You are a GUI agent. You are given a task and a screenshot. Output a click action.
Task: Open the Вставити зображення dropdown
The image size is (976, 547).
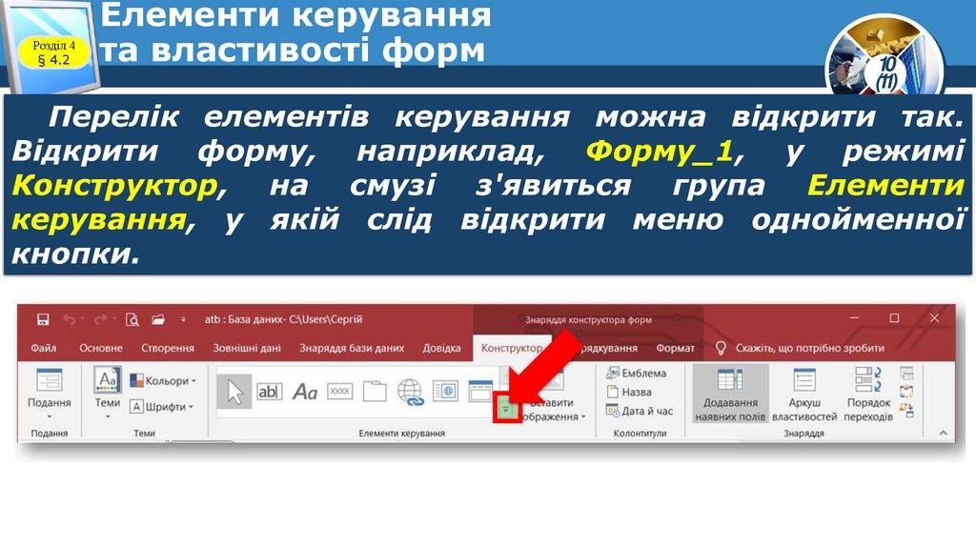pyautogui.click(x=552, y=410)
